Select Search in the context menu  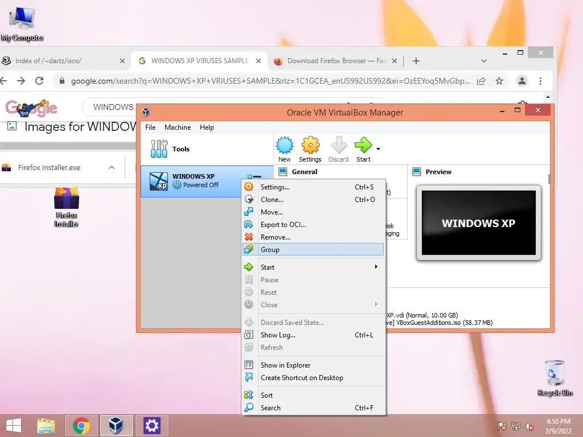coord(314,407)
